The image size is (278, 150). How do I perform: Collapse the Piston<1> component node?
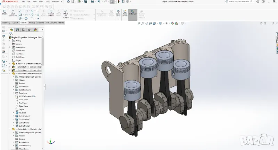[10, 73]
